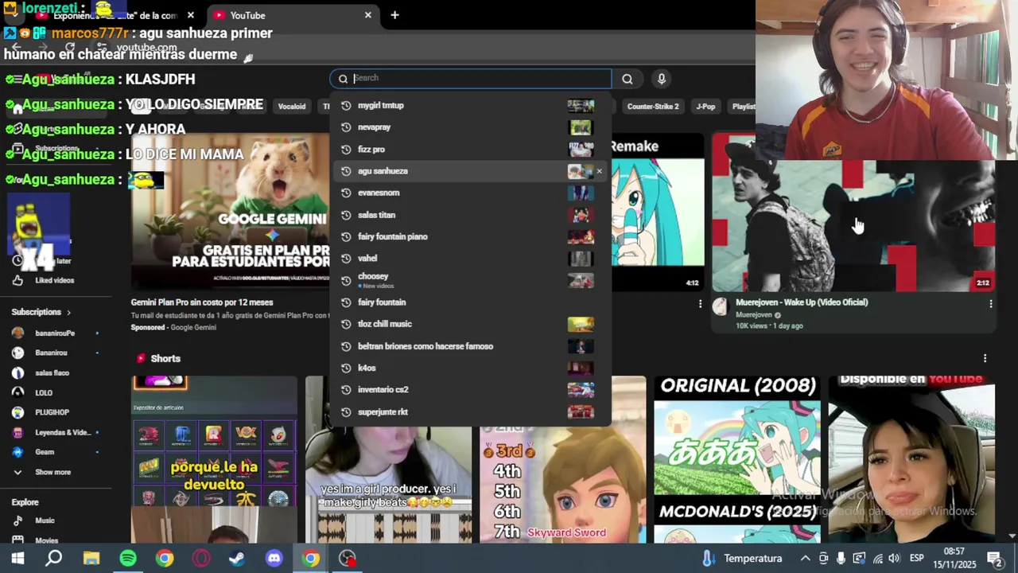The height and width of the screenshot is (573, 1018).
Task: Choose the 'fizz pro' search suggestion
Action: (469, 149)
